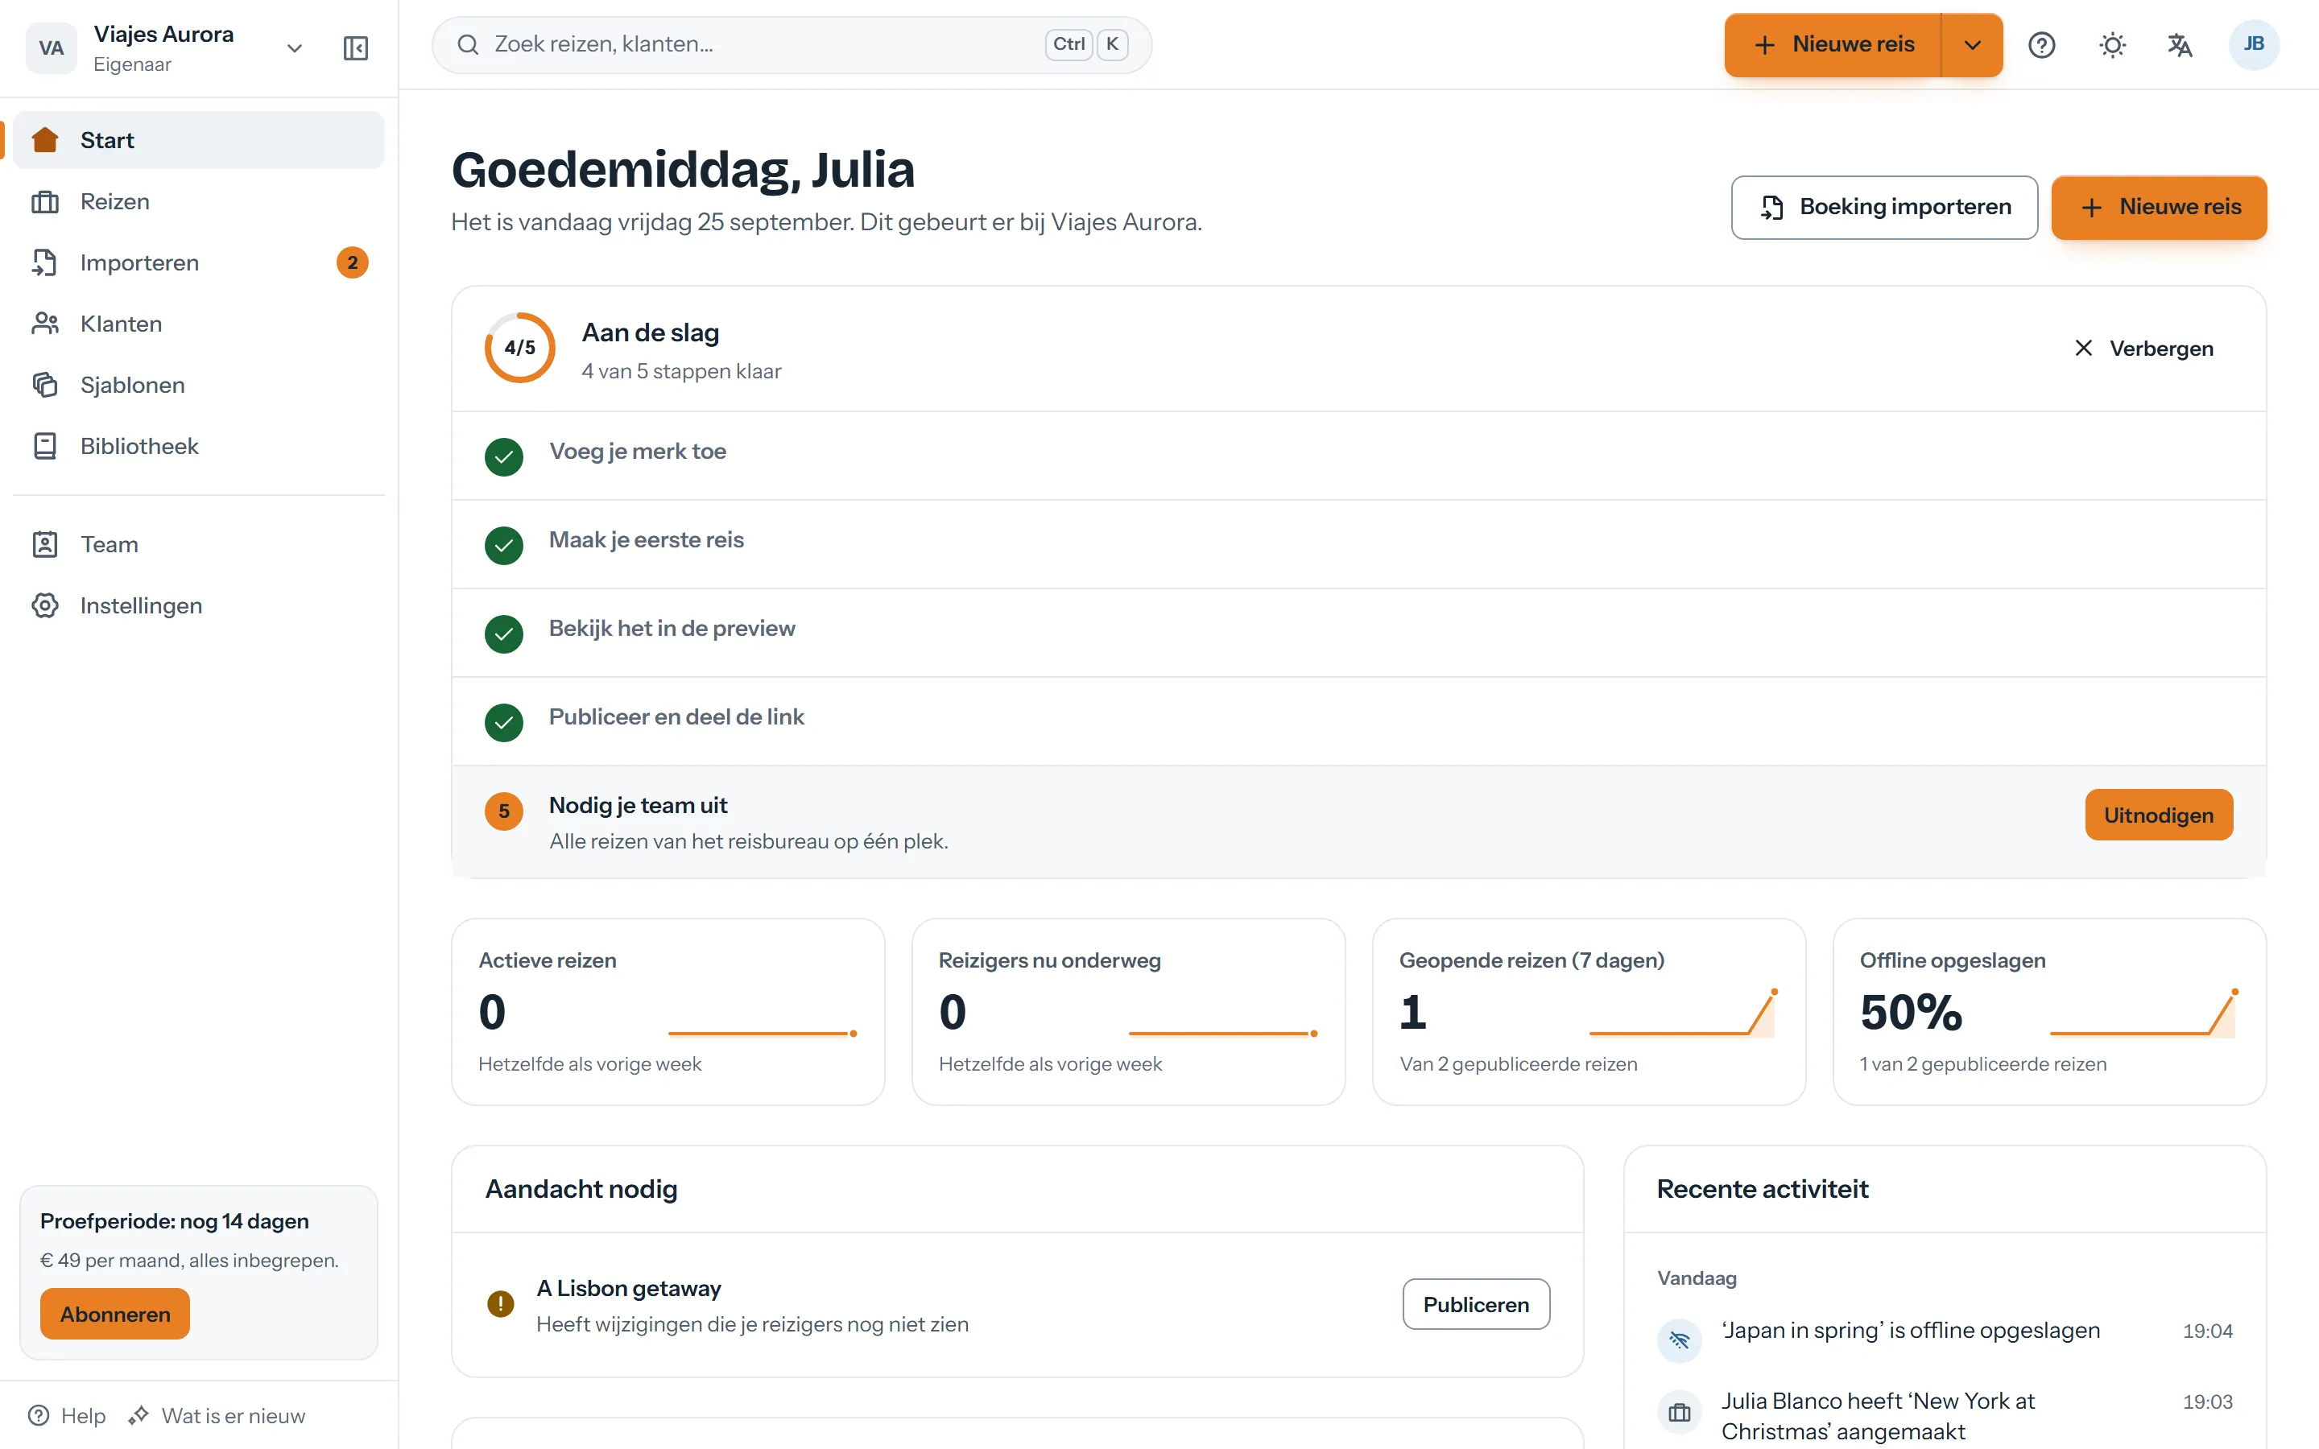Click the Klanten people icon
The width and height of the screenshot is (2319, 1449).
tap(45, 324)
